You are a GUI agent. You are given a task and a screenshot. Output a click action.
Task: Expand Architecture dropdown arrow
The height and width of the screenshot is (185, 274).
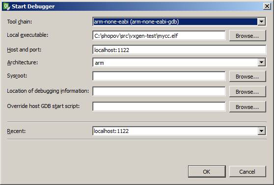coord(261,62)
